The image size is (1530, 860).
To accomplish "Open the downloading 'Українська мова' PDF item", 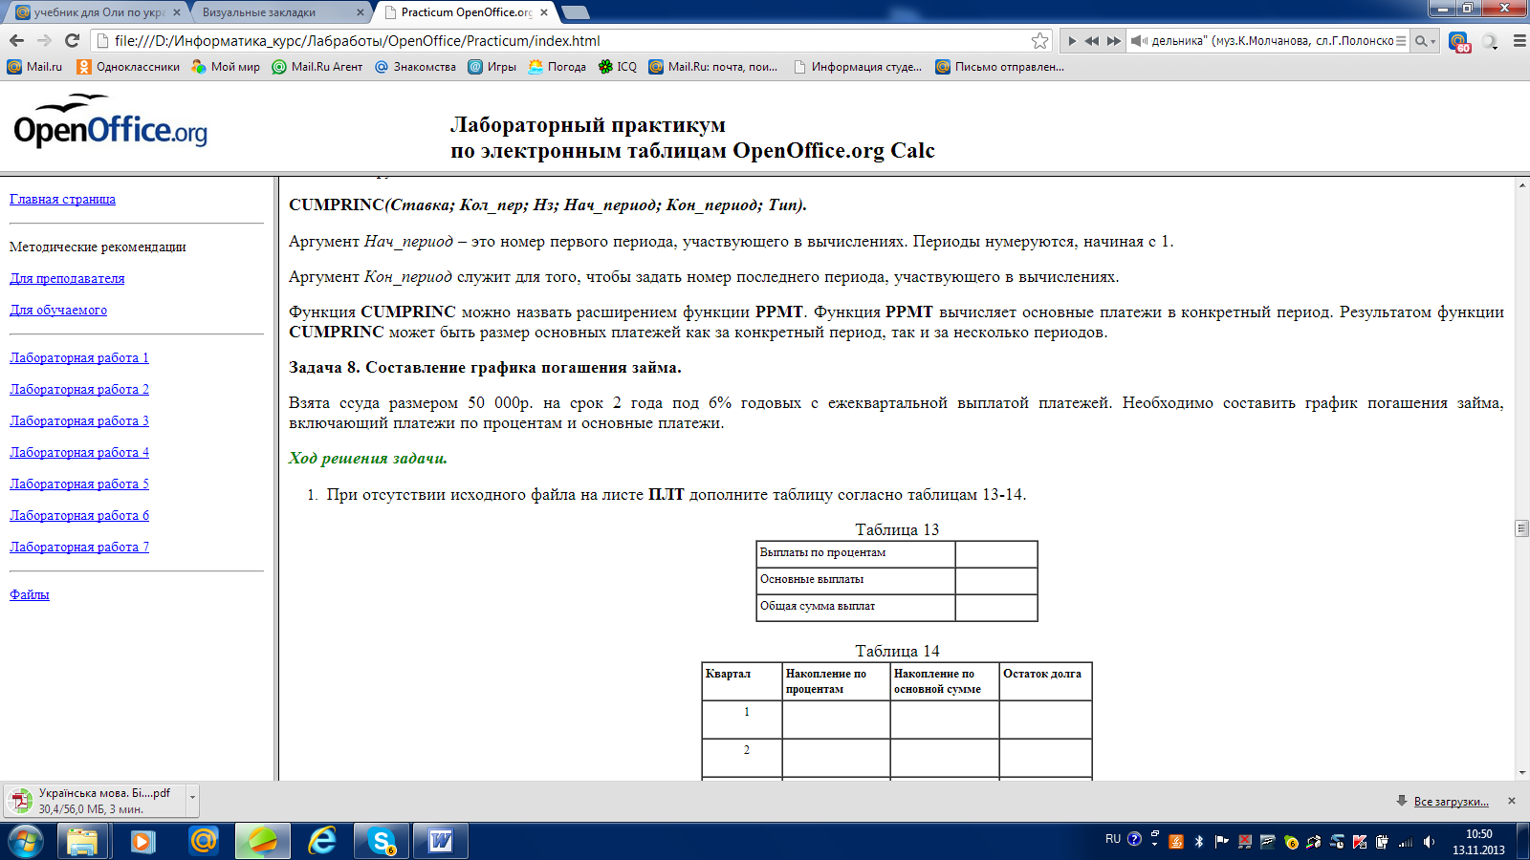I will (96, 801).
